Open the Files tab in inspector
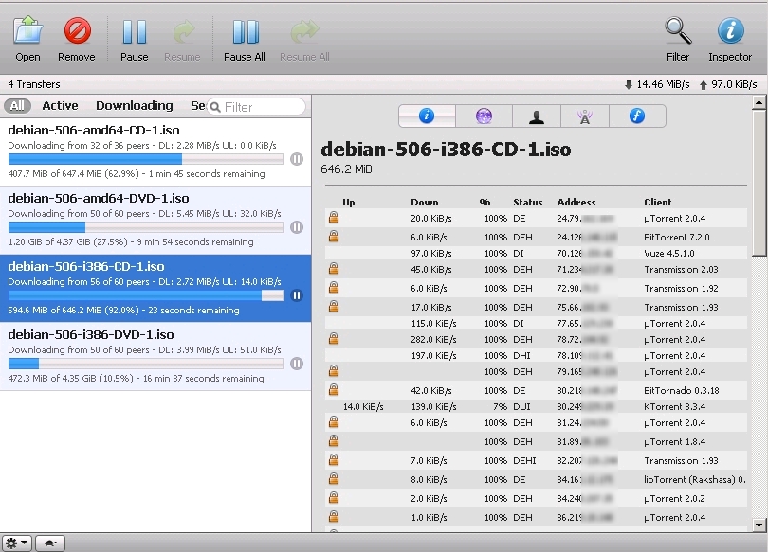This screenshot has width=768, height=552. click(638, 116)
